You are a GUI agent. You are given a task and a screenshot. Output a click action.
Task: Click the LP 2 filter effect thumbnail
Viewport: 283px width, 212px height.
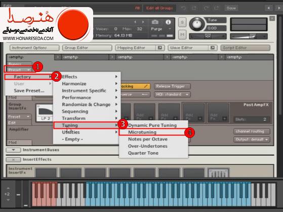click(45, 113)
